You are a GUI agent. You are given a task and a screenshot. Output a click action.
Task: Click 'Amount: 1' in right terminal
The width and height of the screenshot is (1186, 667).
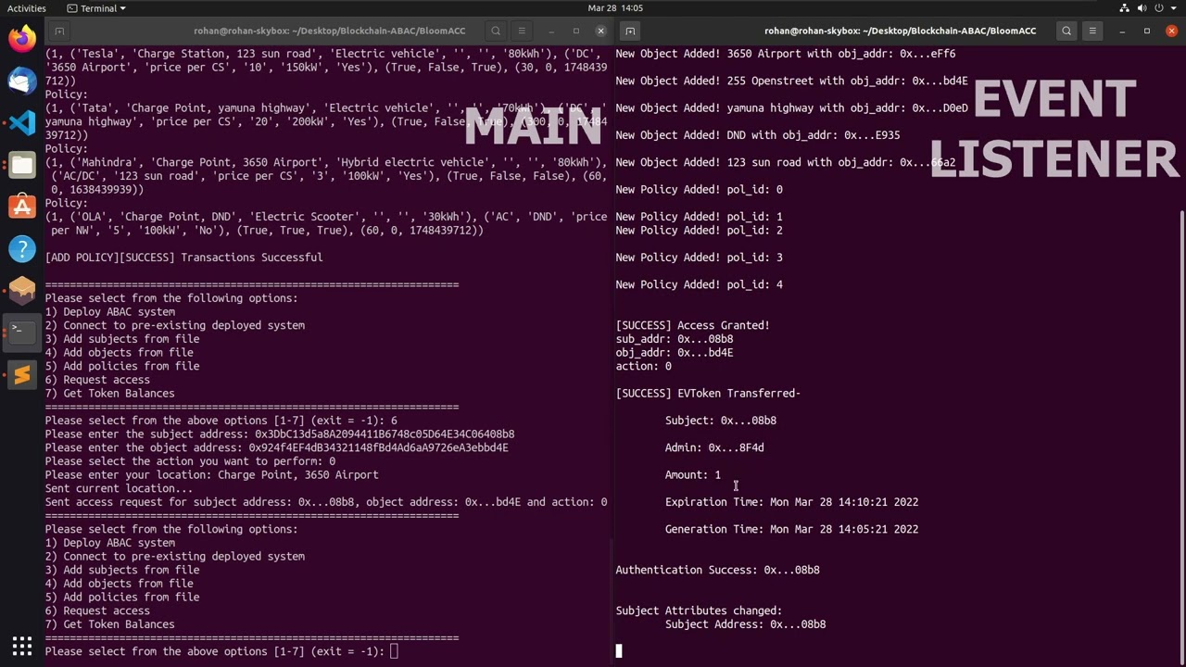[x=692, y=474]
